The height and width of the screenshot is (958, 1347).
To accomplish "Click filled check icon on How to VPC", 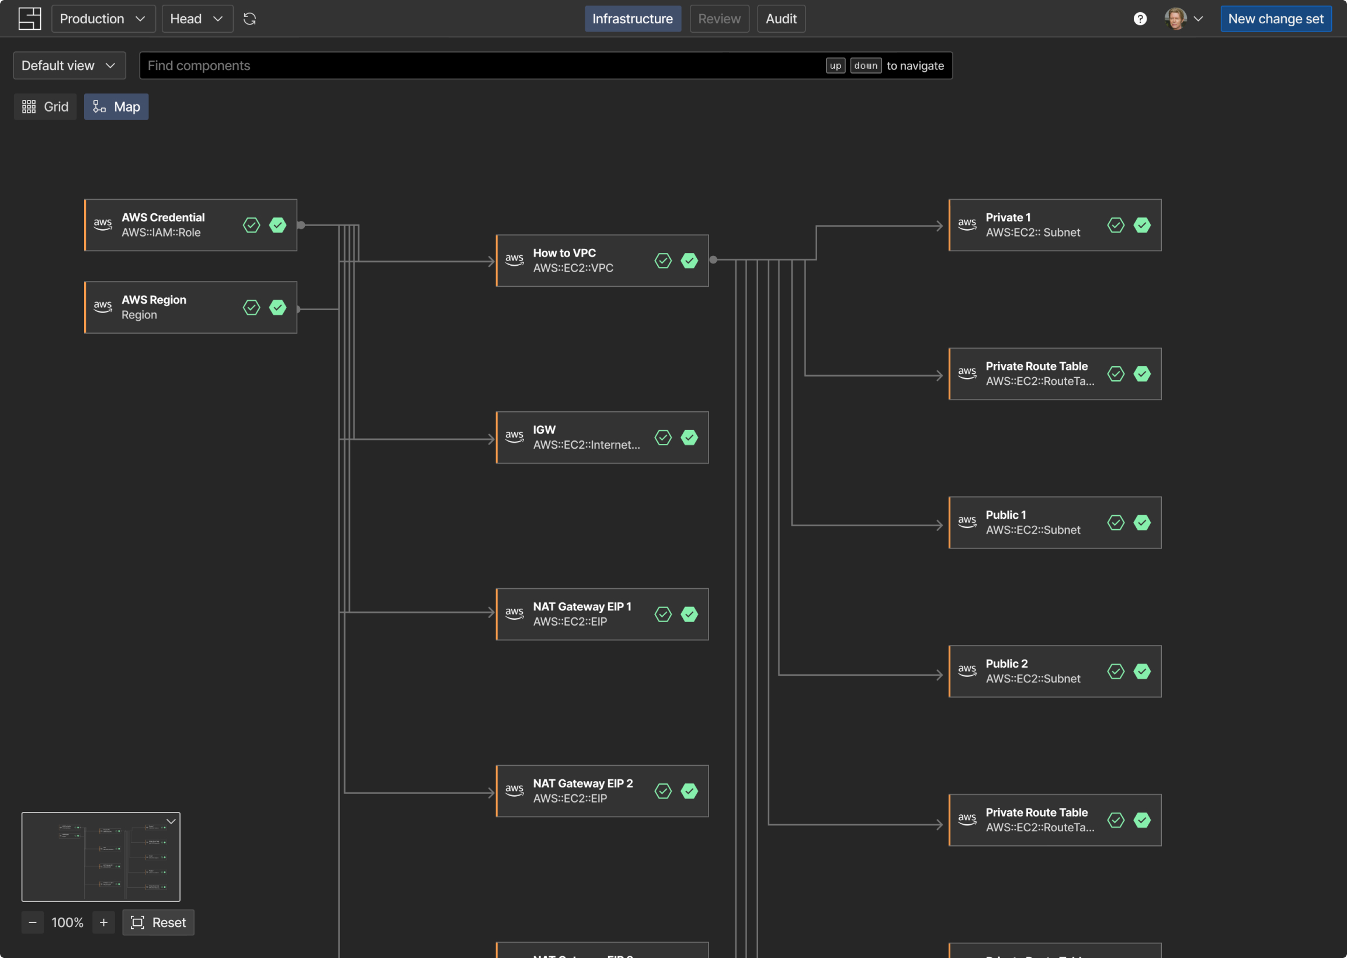I will [x=689, y=261].
